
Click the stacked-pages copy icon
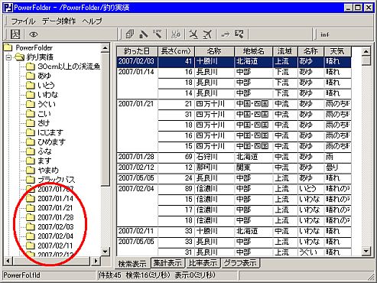tap(130, 34)
